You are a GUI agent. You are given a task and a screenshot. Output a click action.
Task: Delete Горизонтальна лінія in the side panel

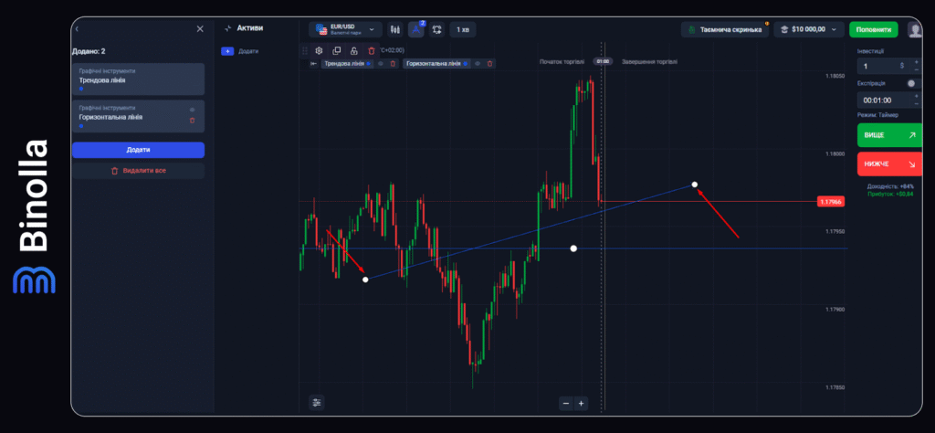click(192, 120)
